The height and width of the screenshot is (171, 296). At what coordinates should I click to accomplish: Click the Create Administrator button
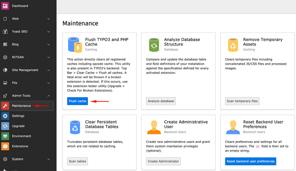163,161
